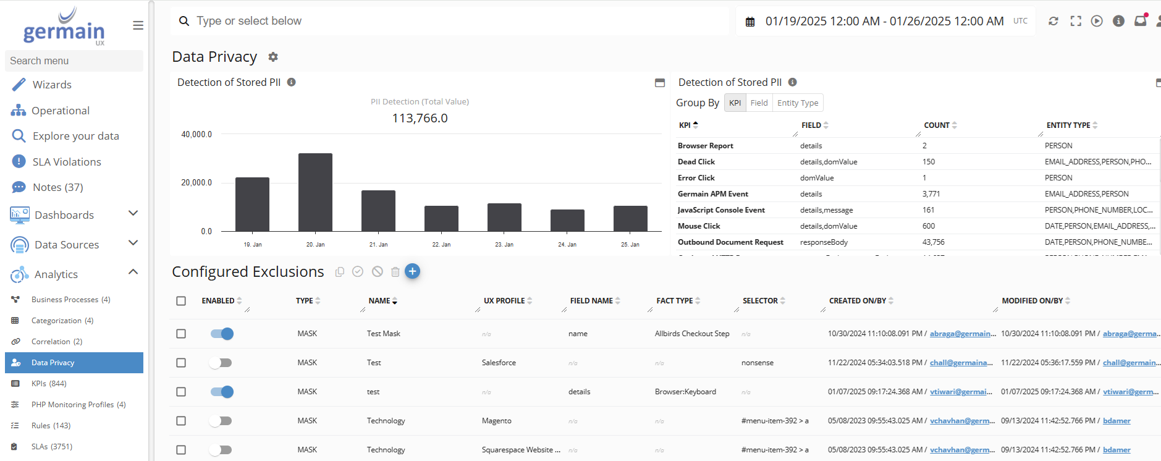This screenshot has height=461, width=1161.
Task: Open calendar date range picker icon
Action: pos(750,22)
